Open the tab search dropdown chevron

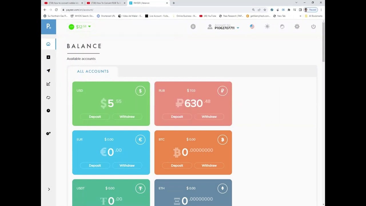(296, 3)
